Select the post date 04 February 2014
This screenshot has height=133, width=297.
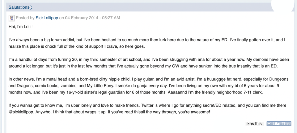[82, 18]
